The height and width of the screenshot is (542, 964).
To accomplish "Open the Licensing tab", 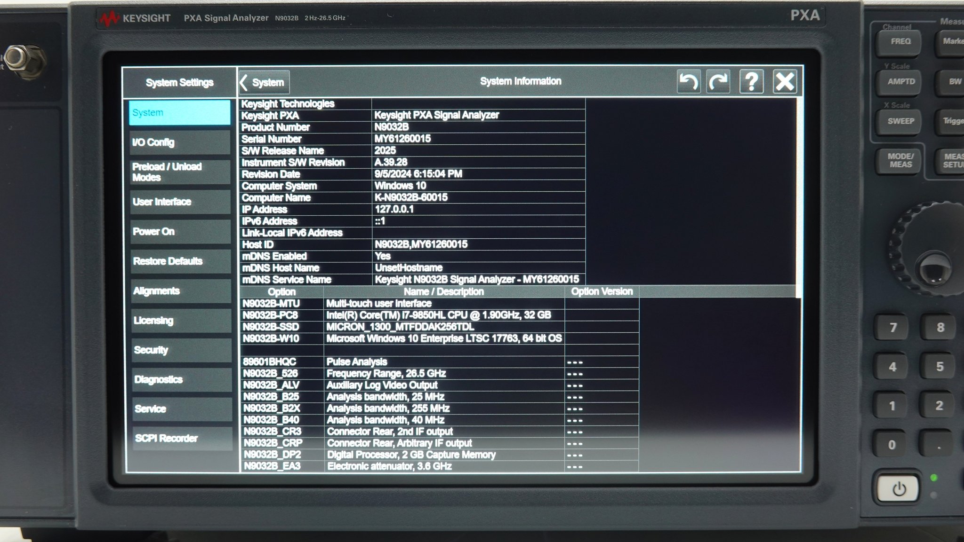I will 181,320.
